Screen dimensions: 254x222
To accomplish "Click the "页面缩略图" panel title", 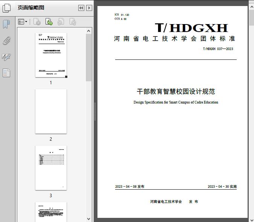I will coord(31,8).
